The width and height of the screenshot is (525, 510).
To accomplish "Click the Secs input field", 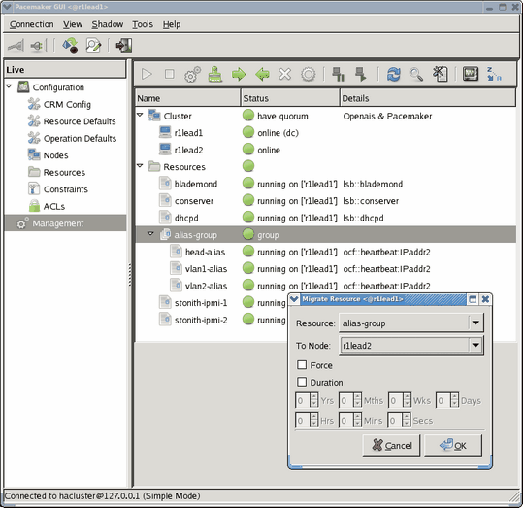I will [395, 421].
